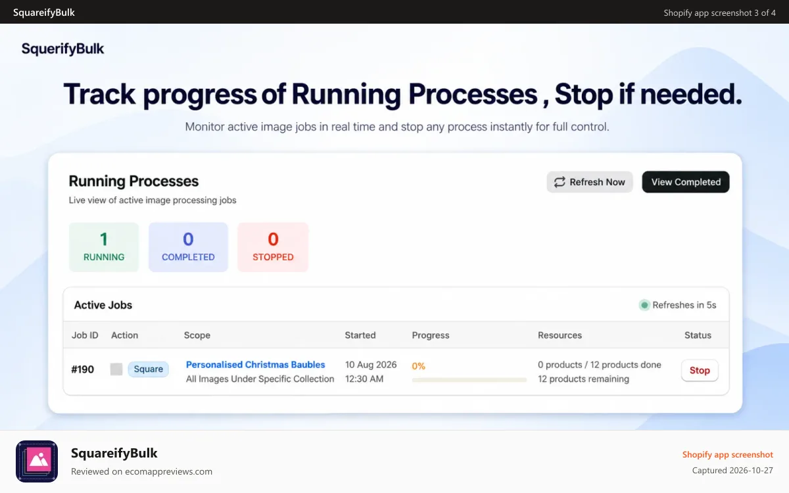
Task: Click the Resources column header
Action: coord(560,335)
